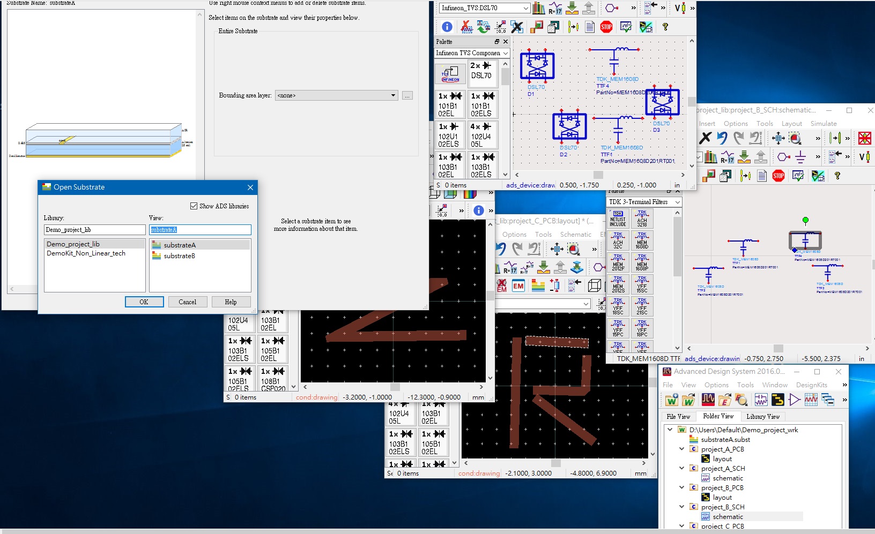
Task: Click new schematic window icon in ADS main toolbar
Action: click(761, 400)
